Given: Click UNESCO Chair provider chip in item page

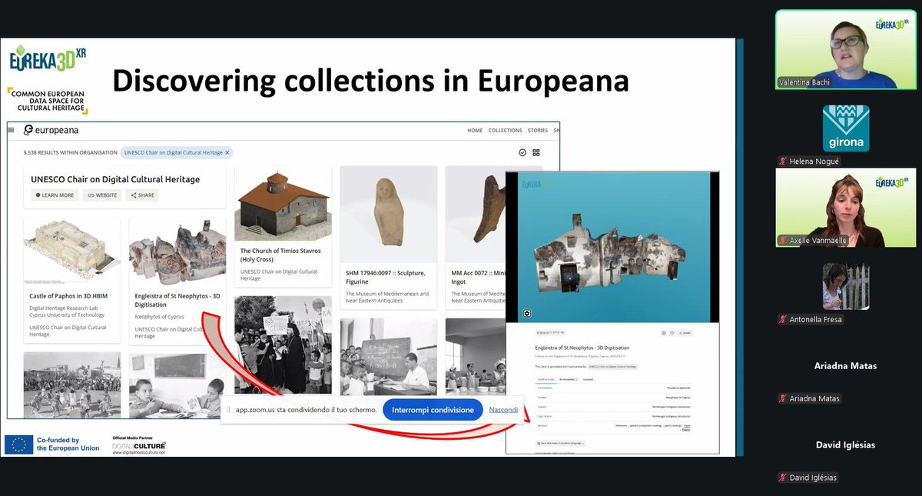Looking at the screenshot, I should pyautogui.click(x=614, y=367).
